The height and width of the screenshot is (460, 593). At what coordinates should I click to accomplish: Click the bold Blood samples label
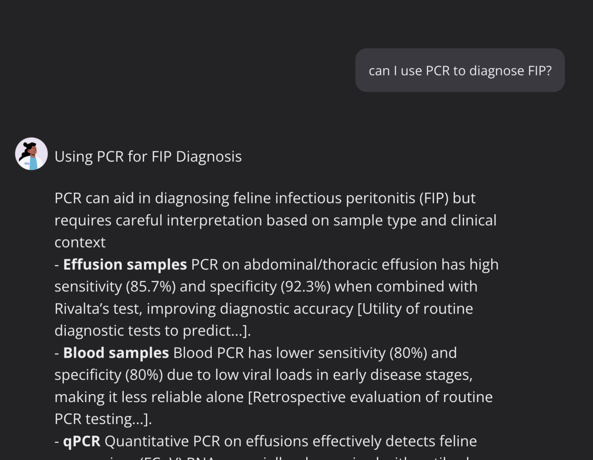(x=116, y=353)
